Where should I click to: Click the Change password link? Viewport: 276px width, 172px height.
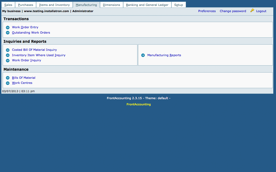pos(233,11)
